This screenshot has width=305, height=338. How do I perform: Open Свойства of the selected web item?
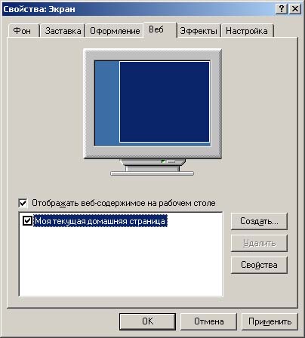coord(259,265)
